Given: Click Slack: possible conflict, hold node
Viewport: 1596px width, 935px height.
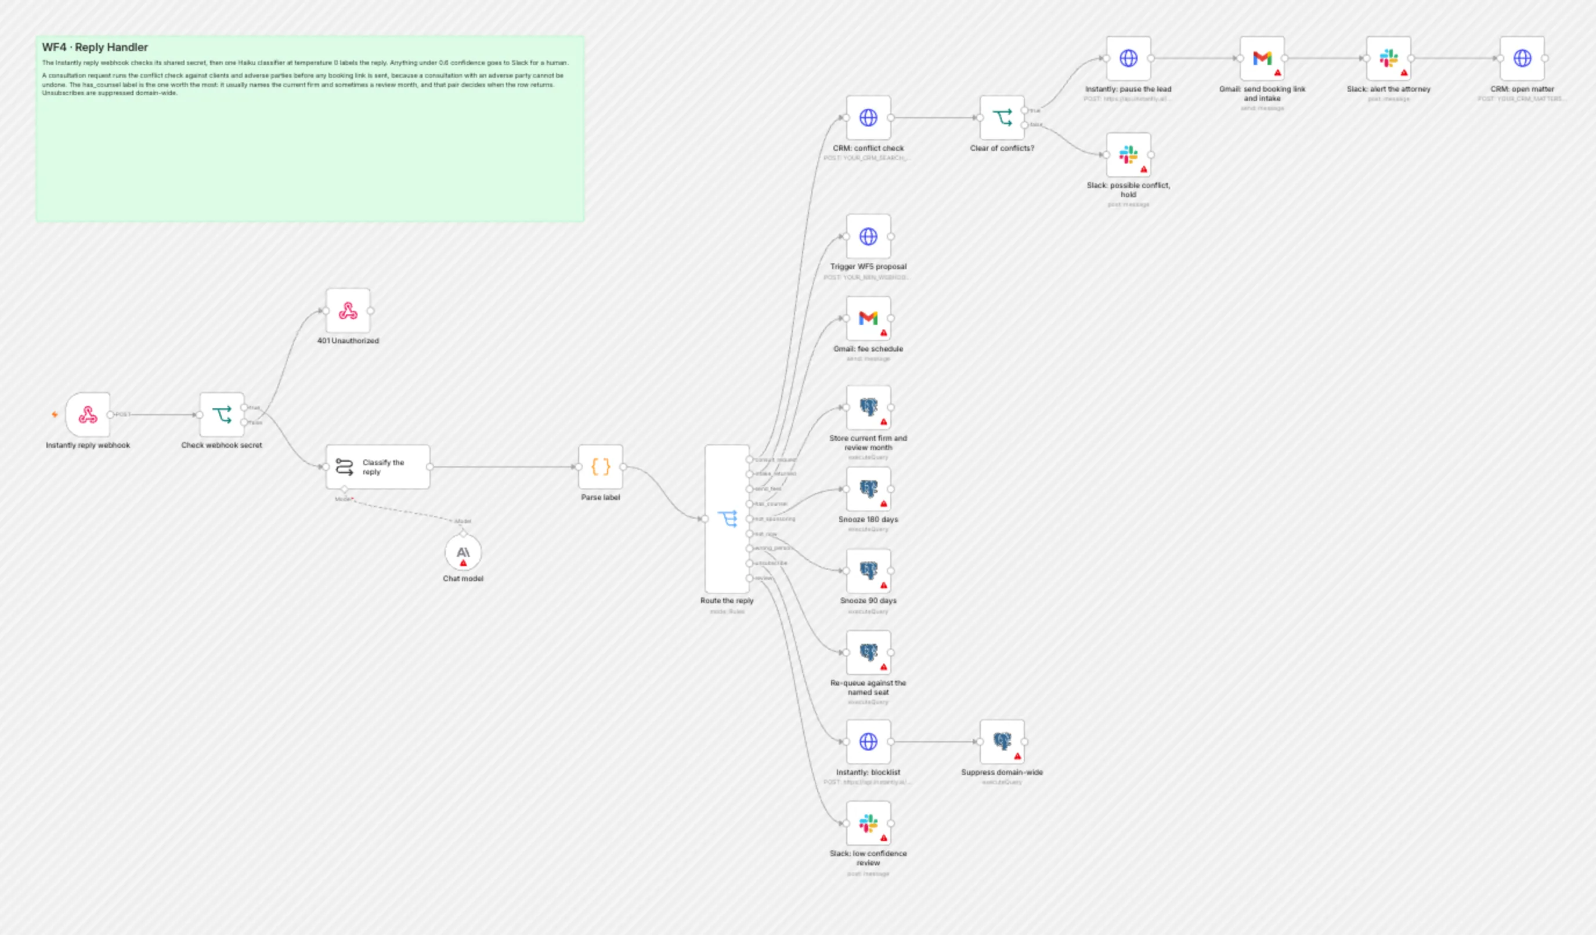Looking at the screenshot, I should (1129, 154).
